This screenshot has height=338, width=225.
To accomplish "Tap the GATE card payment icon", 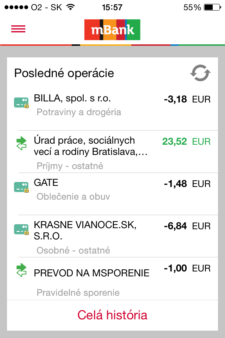I will pyautogui.click(x=21, y=187).
